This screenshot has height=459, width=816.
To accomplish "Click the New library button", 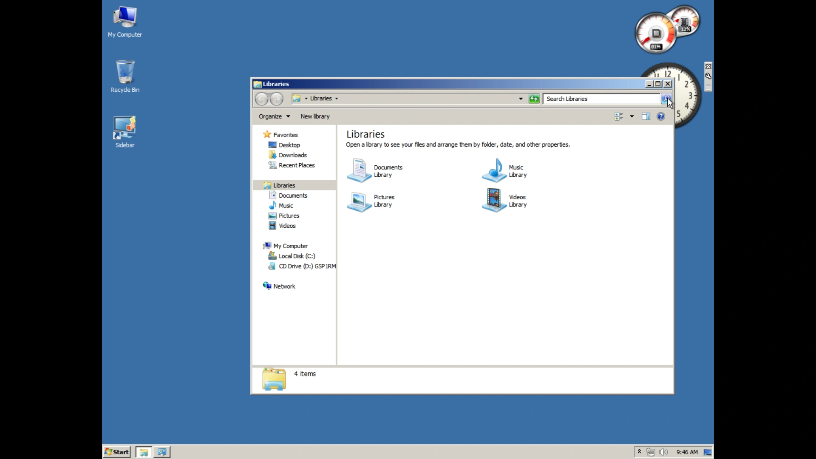I will coord(315,116).
